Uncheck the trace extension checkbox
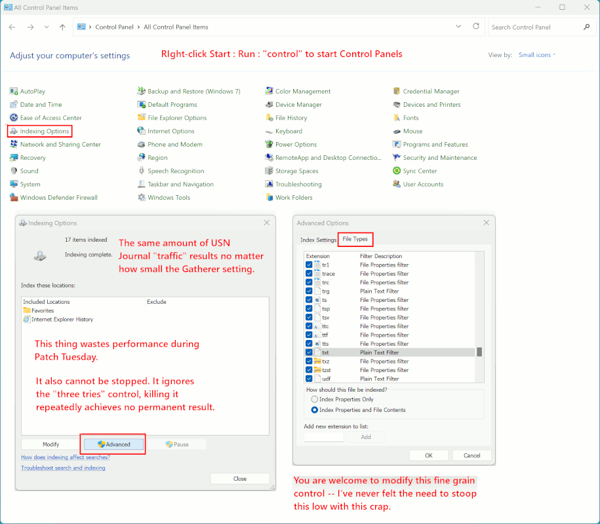Viewport: 600px width, 524px height. coord(309,274)
